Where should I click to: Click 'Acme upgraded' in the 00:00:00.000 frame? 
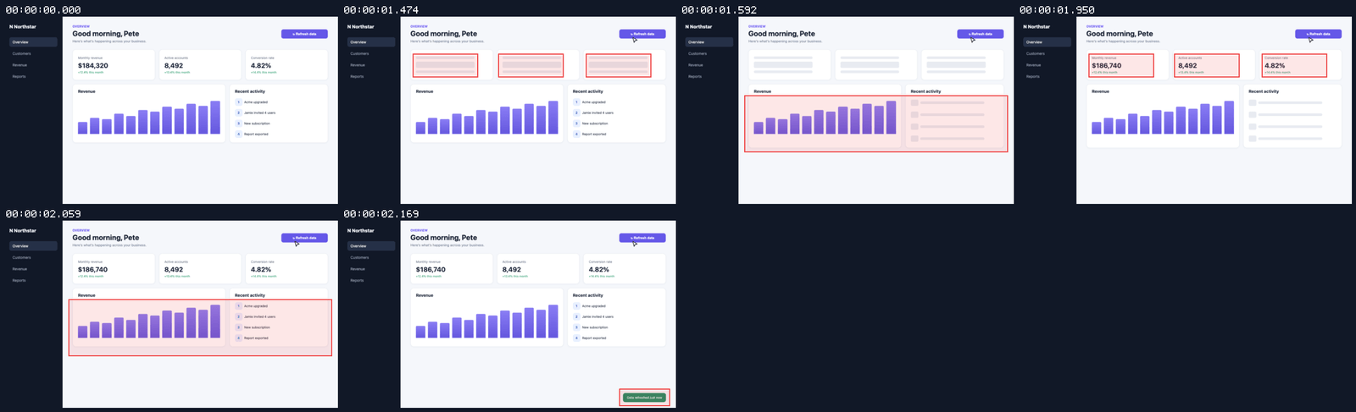click(x=256, y=102)
